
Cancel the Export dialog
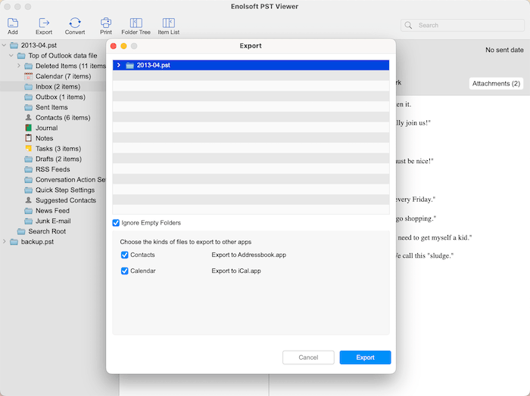[308, 357]
